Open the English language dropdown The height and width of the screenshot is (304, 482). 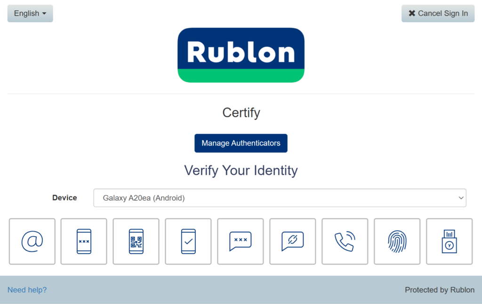(30, 14)
